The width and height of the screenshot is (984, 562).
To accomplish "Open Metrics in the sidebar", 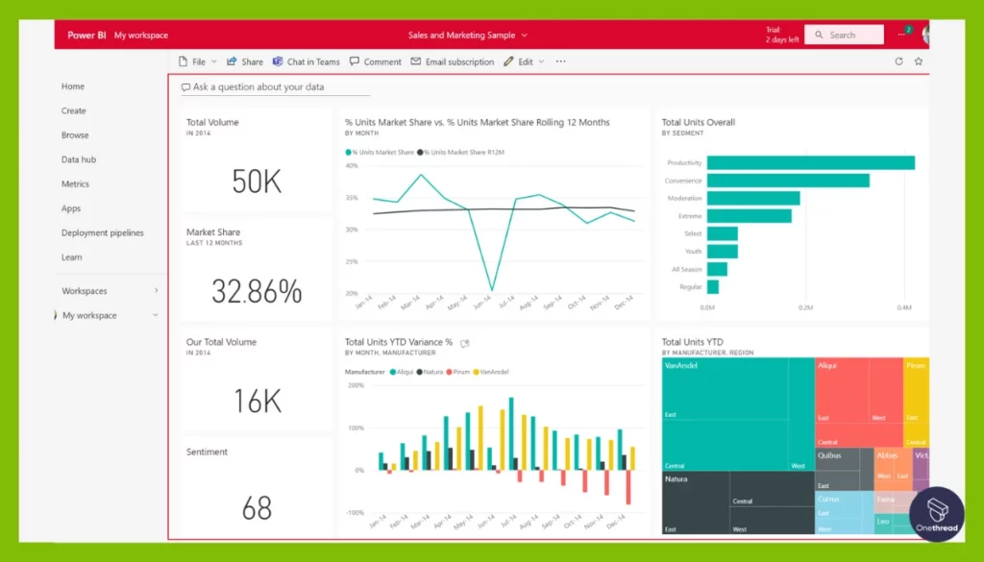I will [75, 184].
